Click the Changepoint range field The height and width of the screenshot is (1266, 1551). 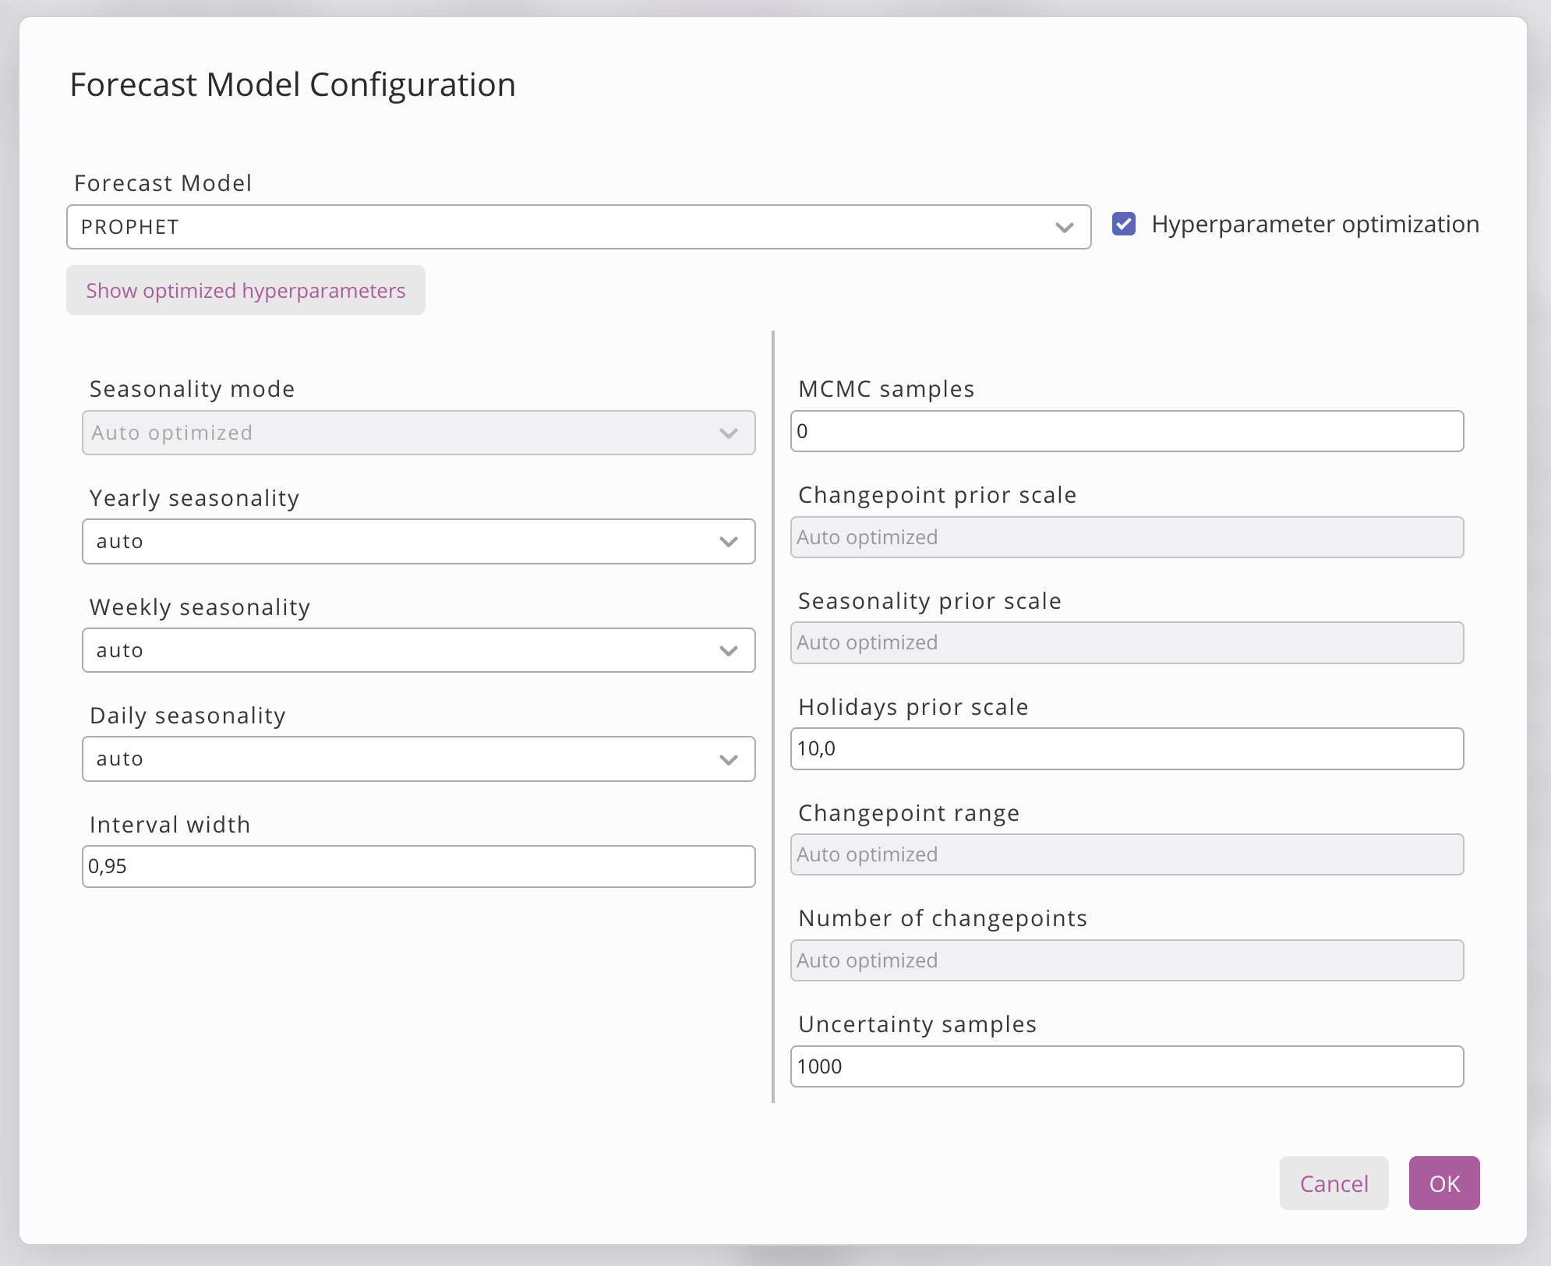(x=1126, y=854)
